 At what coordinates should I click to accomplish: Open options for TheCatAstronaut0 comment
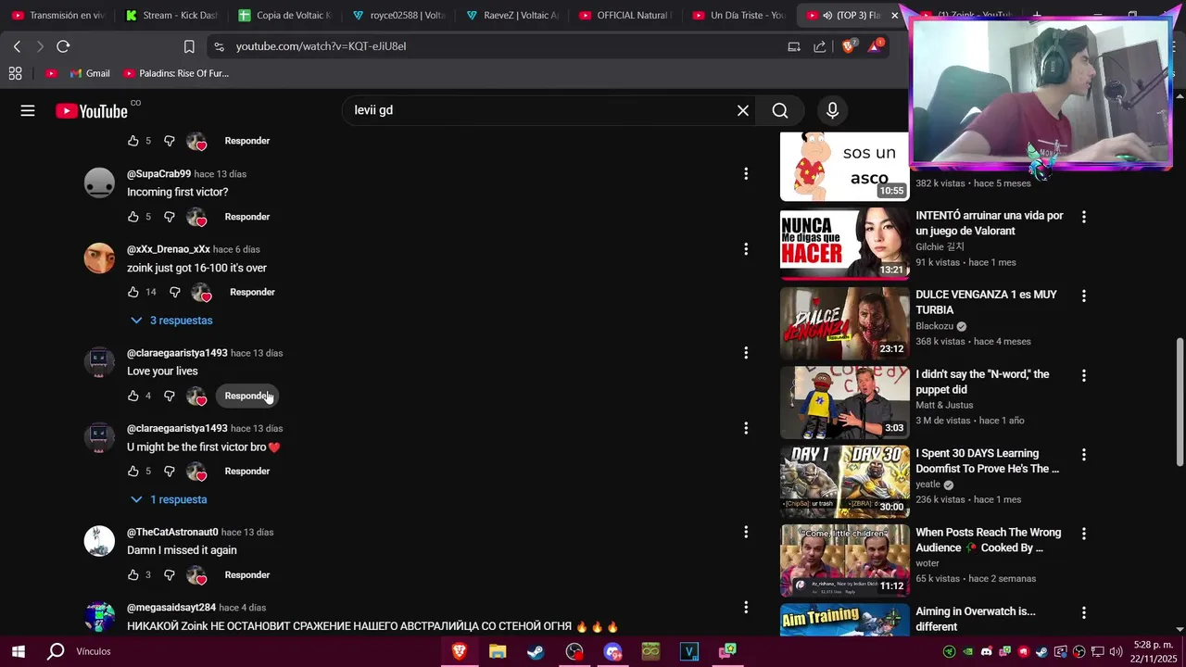[746, 532]
